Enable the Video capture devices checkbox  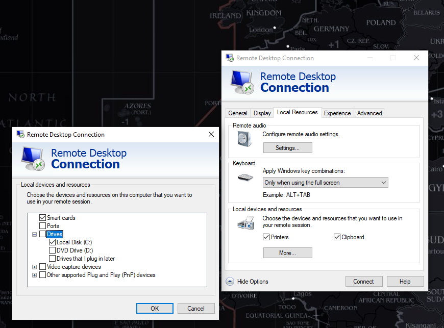pos(42,267)
